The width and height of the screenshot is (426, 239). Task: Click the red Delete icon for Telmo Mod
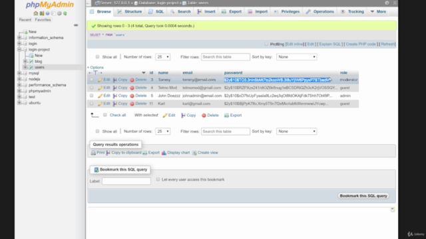132,88
